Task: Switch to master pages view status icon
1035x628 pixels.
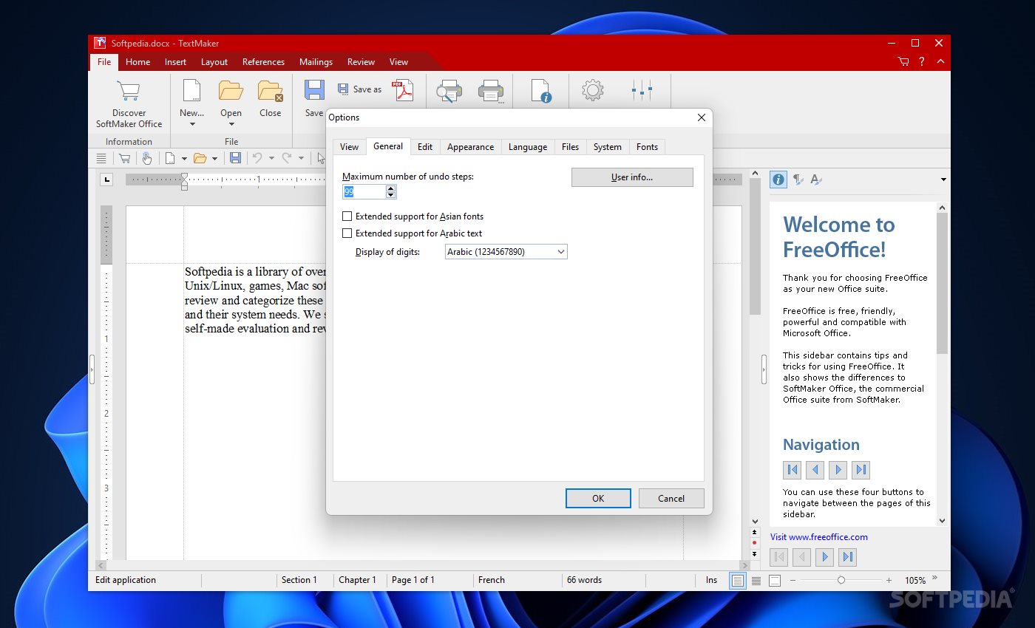Action: click(775, 581)
